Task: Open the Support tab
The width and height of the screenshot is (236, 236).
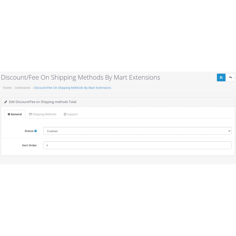Action: tap(71, 114)
